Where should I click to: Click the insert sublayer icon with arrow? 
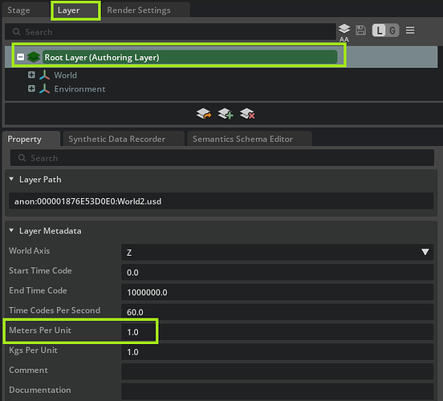coord(203,114)
